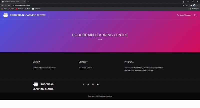Open the search magnifier icon in header
Viewport: 200px width, 108px height.
click(195, 15)
